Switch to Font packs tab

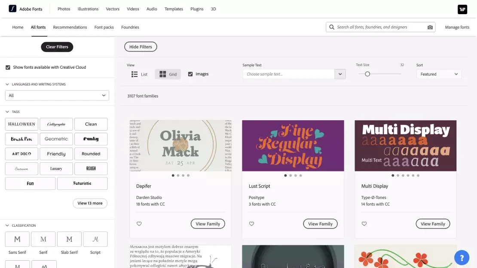pyautogui.click(x=104, y=27)
